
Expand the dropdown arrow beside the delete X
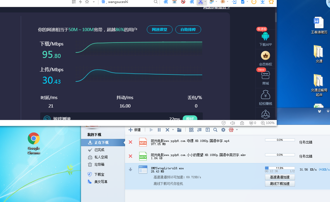173,130
